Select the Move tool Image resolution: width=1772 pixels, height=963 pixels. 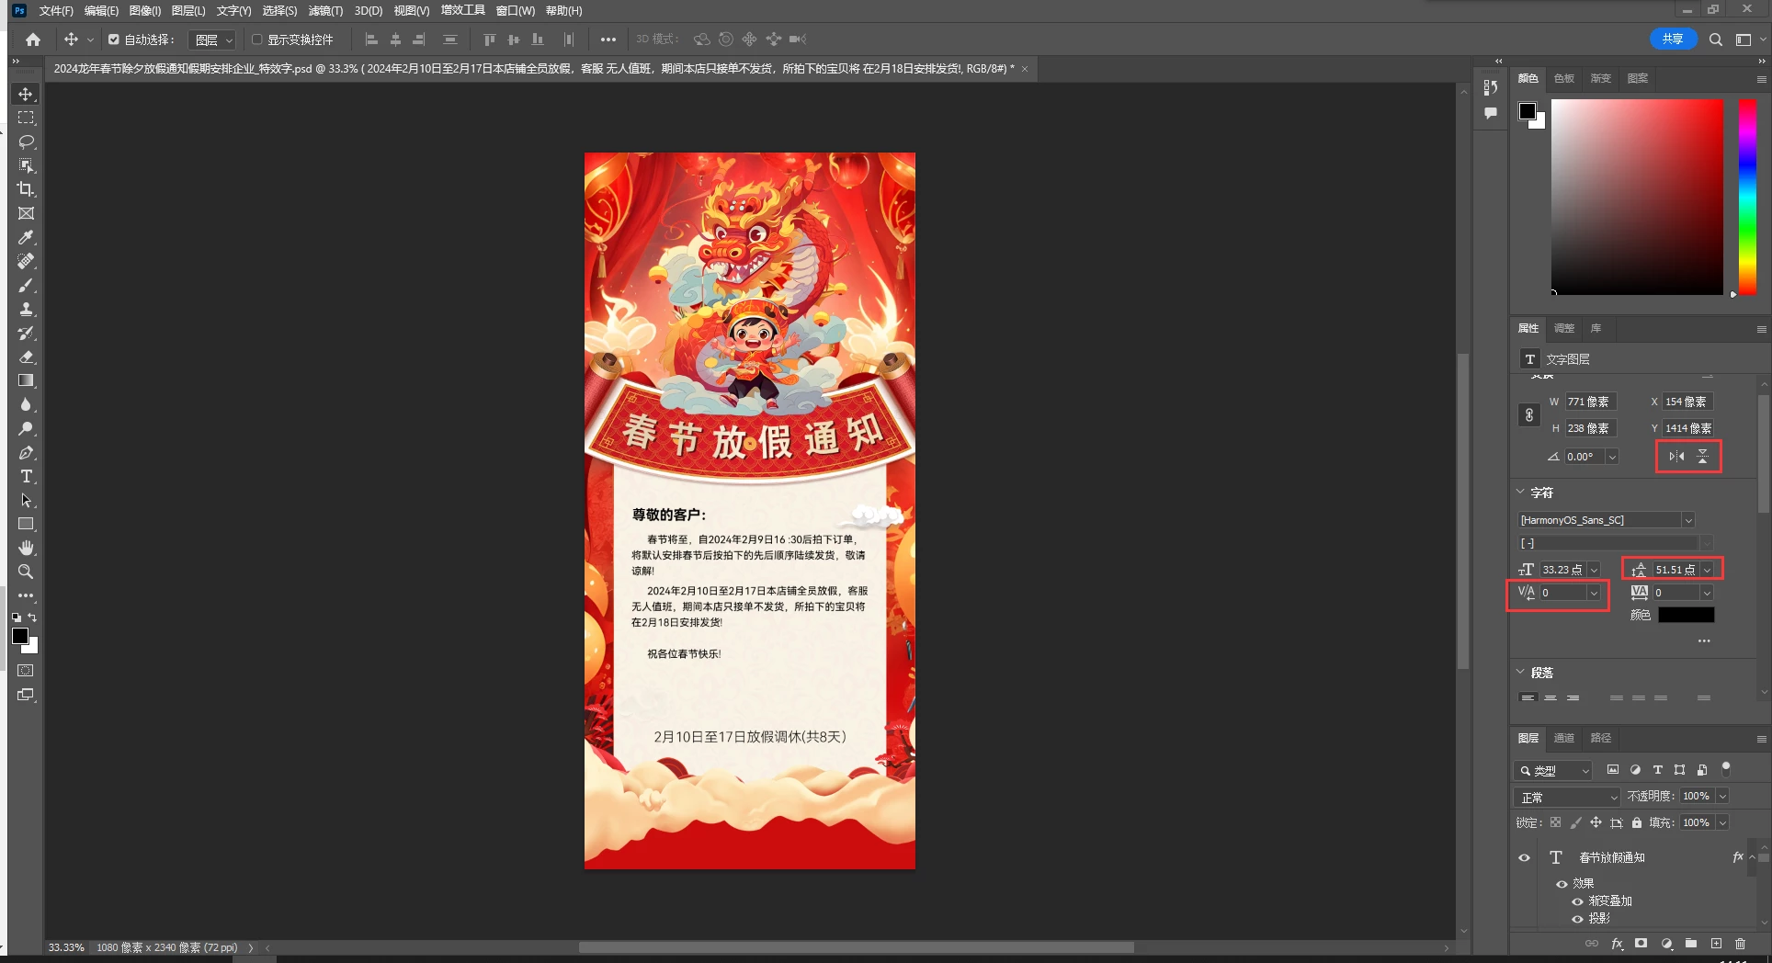coord(26,95)
